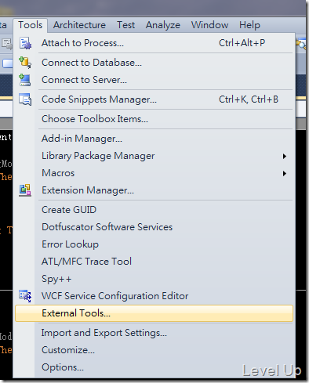Open Import and Export Settings...
This screenshot has height=383, width=309.
154,333
